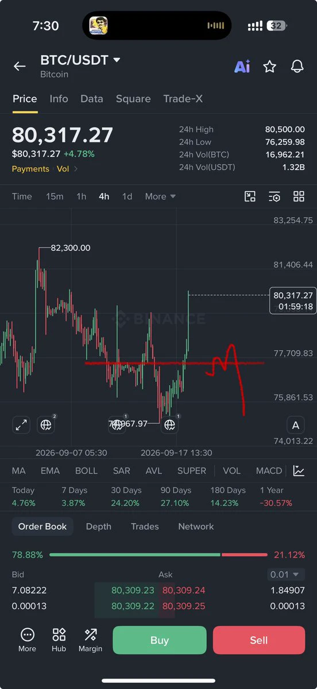Tap the green Buy button
317x689 pixels.
tap(159, 640)
